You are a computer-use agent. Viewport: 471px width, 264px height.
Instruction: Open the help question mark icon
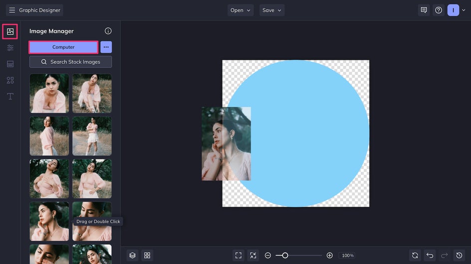439,10
